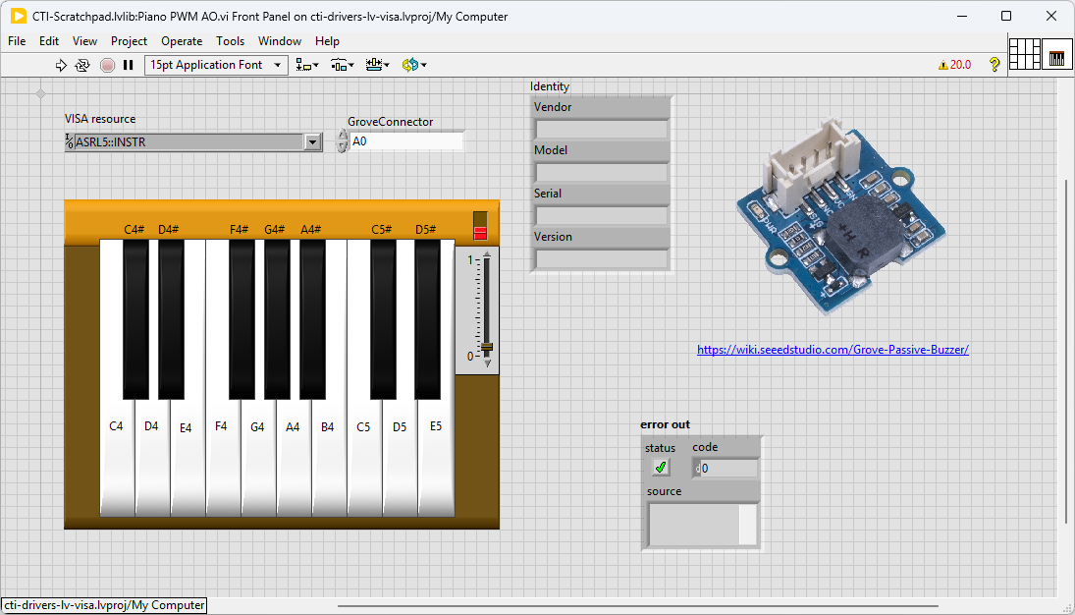1075x615 pixels.
Task: Click the version 20.0 warning indicator
Action: pyautogui.click(x=954, y=65)
